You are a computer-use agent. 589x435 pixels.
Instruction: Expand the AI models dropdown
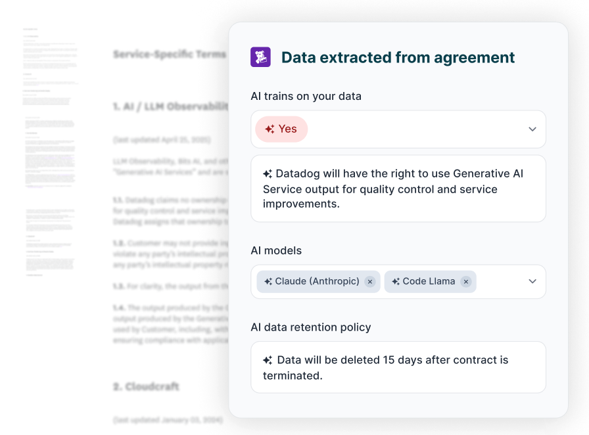click(x=533, y=281)
